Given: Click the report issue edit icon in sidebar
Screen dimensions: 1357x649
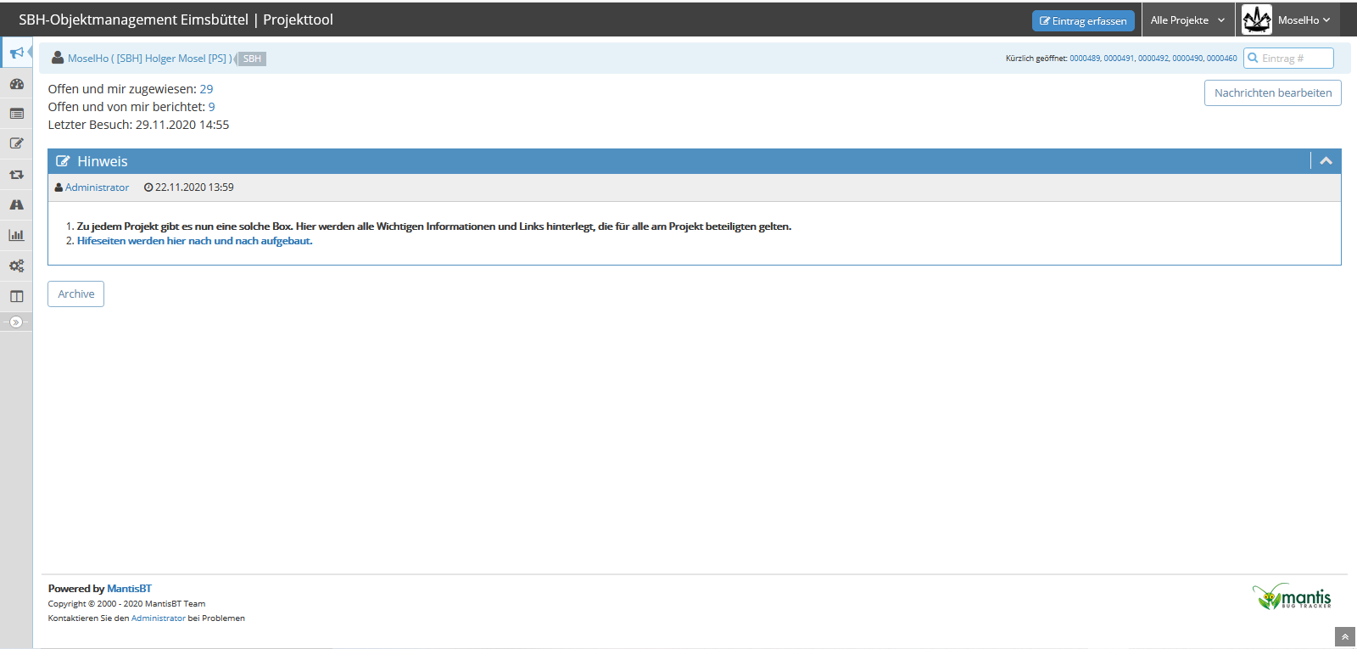Looking at the screenshot, I should 16,143.
